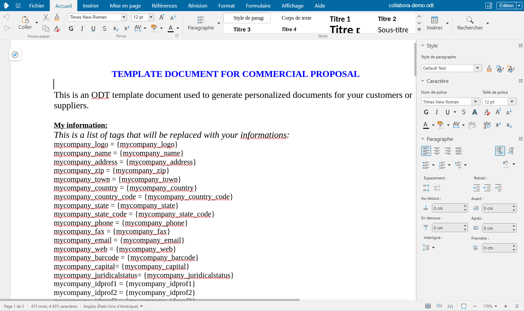
Task: Open the ribbon font name dropdown
Action: (x=124, y=17)
